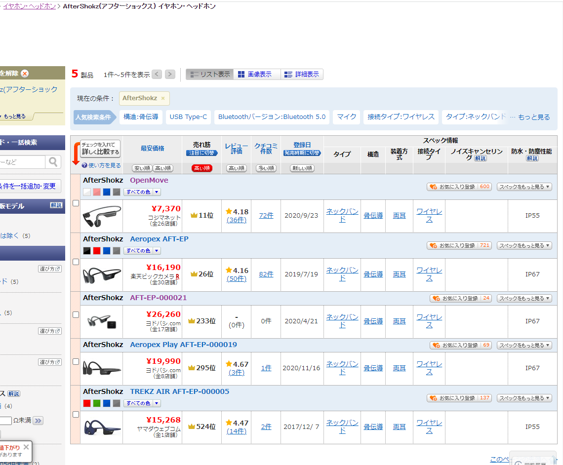
Task: Show more popular search conditions
Action: pos(533,117)
